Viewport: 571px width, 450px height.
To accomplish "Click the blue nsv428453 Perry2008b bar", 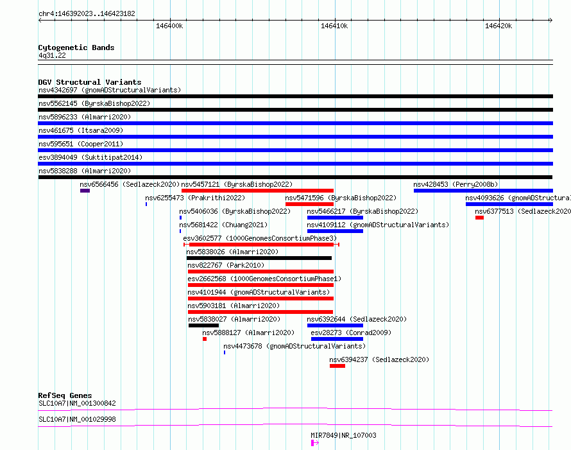I will [x=483, y=191].
